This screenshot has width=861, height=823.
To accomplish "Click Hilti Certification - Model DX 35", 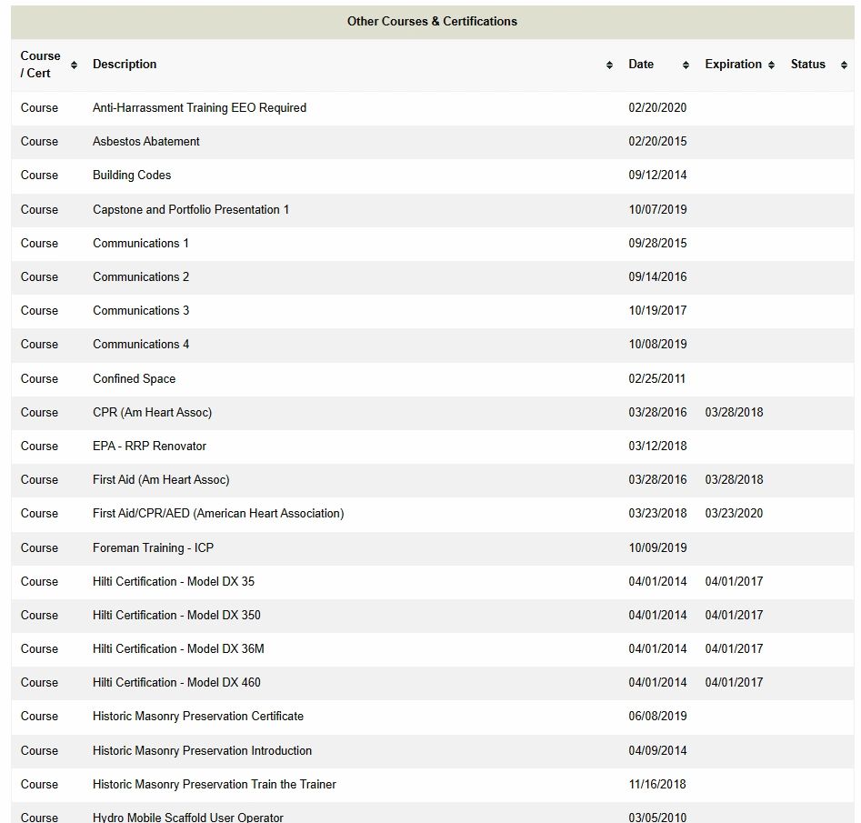I will 174,581.
